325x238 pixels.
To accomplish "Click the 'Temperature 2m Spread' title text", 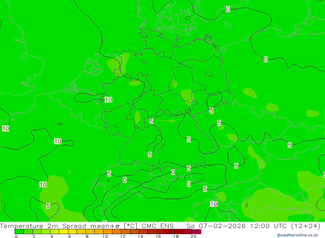I will pos(43,226).
